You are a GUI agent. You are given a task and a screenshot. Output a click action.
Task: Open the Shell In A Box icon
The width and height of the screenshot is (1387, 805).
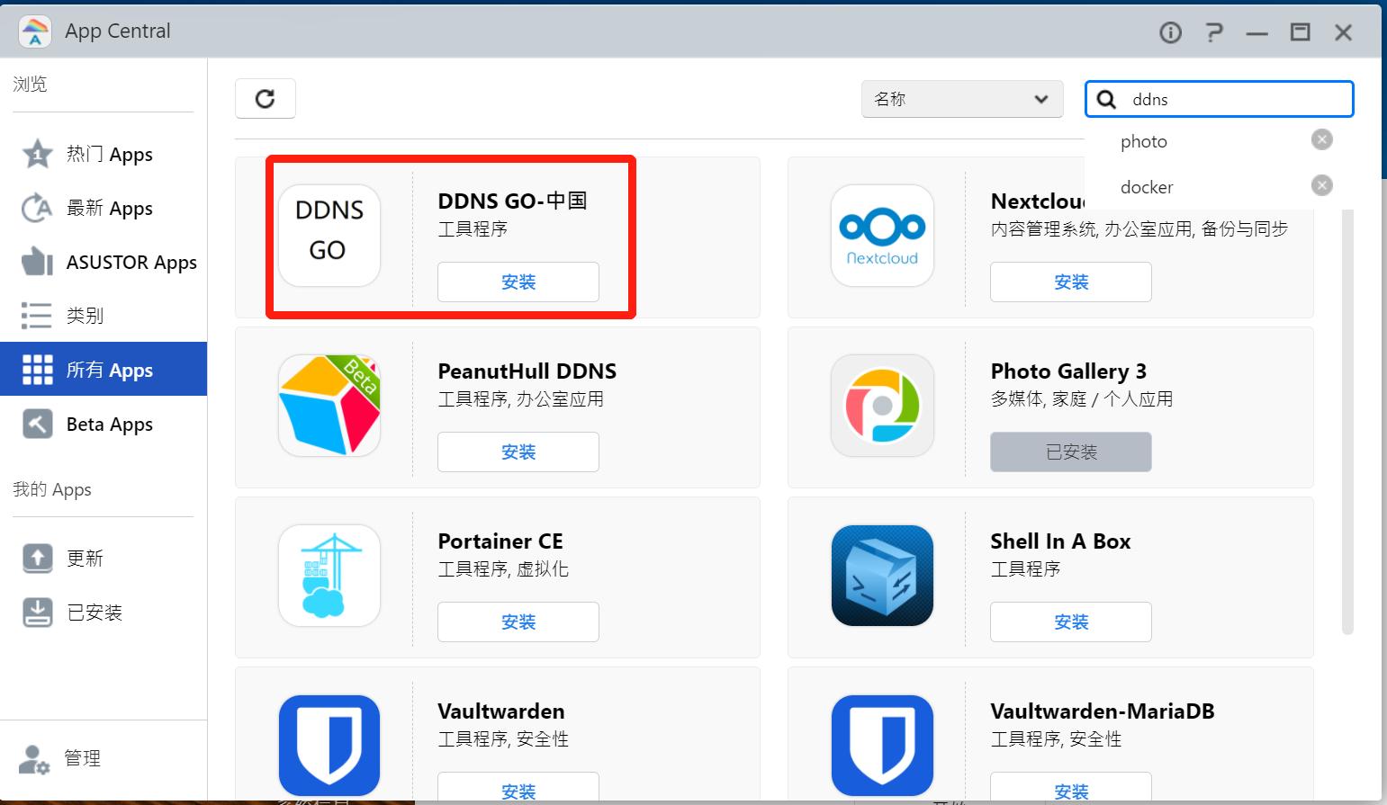(x=882, y=576)
